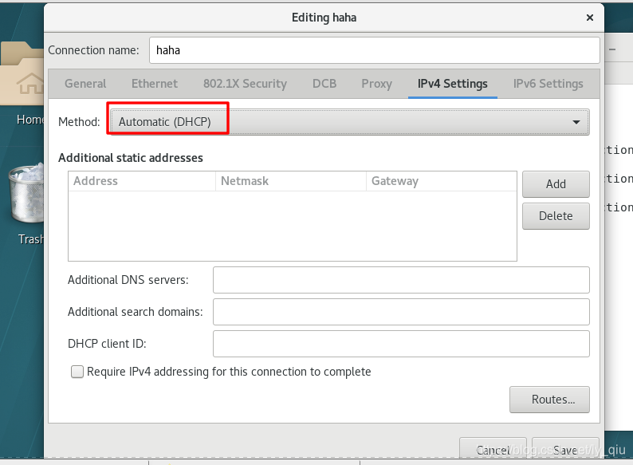Switch to the General tab
633x465 pixels.
click(x=85, y=84)
